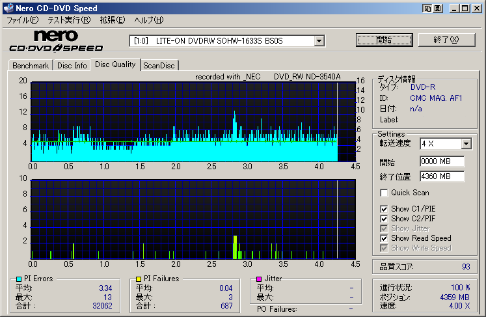Toggle the Quick Scan checkbox

384,193
